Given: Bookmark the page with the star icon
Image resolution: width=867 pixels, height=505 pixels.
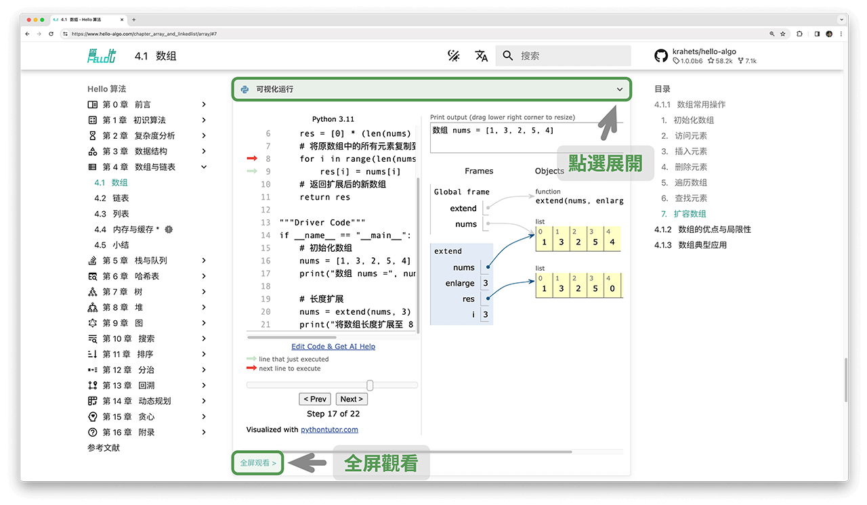Looking at the screenshot, I should [784, 33].
